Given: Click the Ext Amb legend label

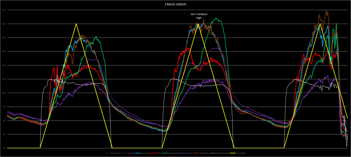Looking at the screenshot, I should pos(188,153).
